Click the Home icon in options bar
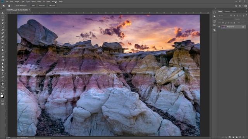Viewport: 248px width, 139px height. click(3, 6)
